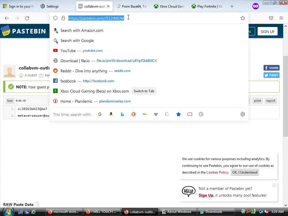Screen dimensions: 288x216
Task: Open the Windows Start orb
Action: 8,211
